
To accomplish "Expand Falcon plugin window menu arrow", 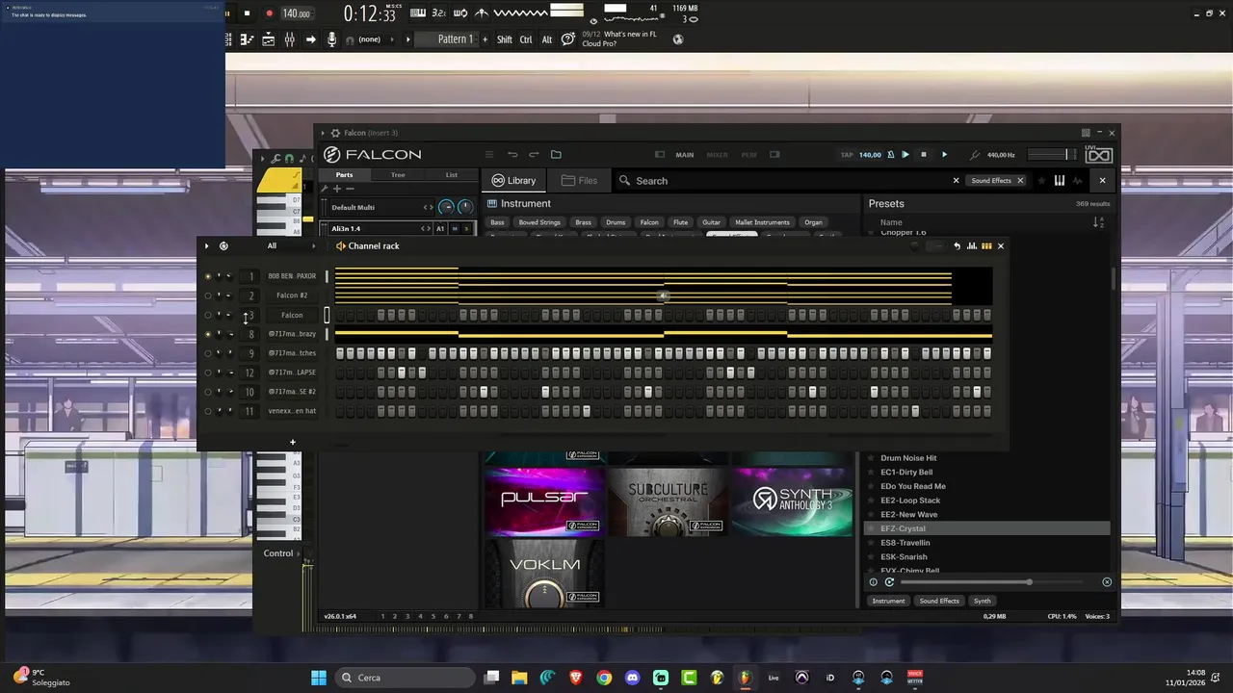I will coord(323,133).
